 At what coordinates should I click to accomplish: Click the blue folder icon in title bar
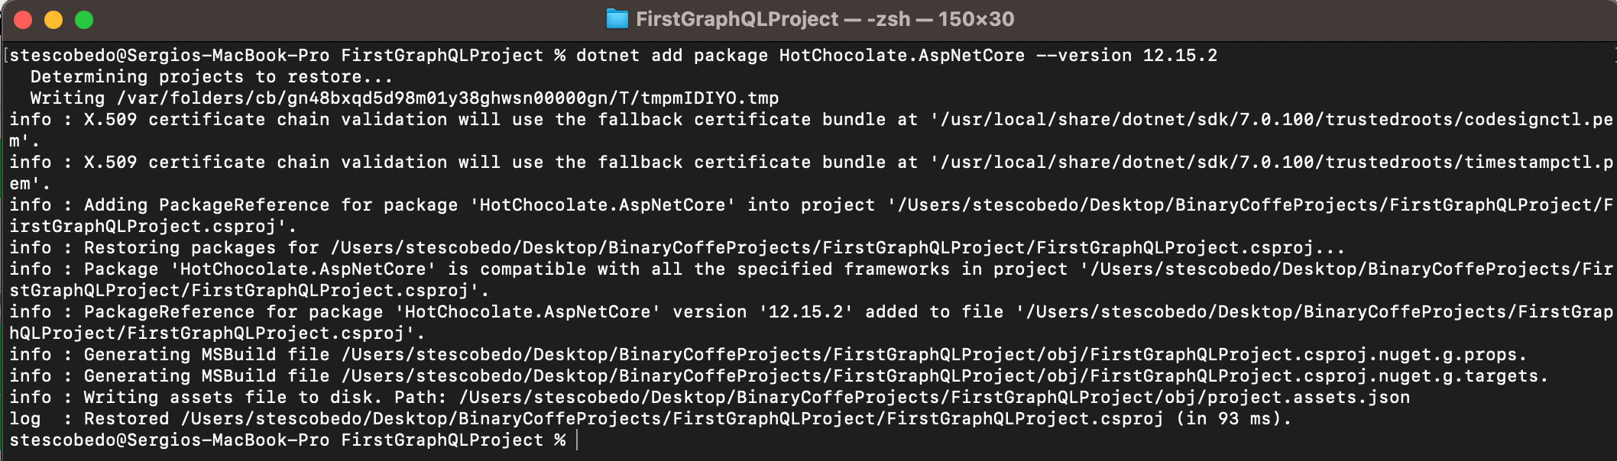point(617,18)
